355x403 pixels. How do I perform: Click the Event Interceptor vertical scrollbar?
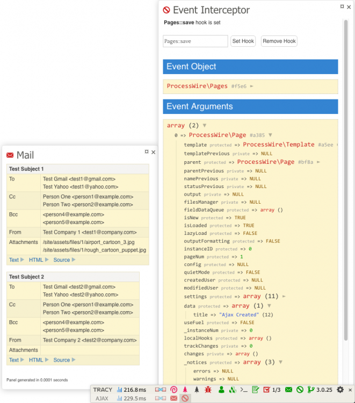click(346, 180)
